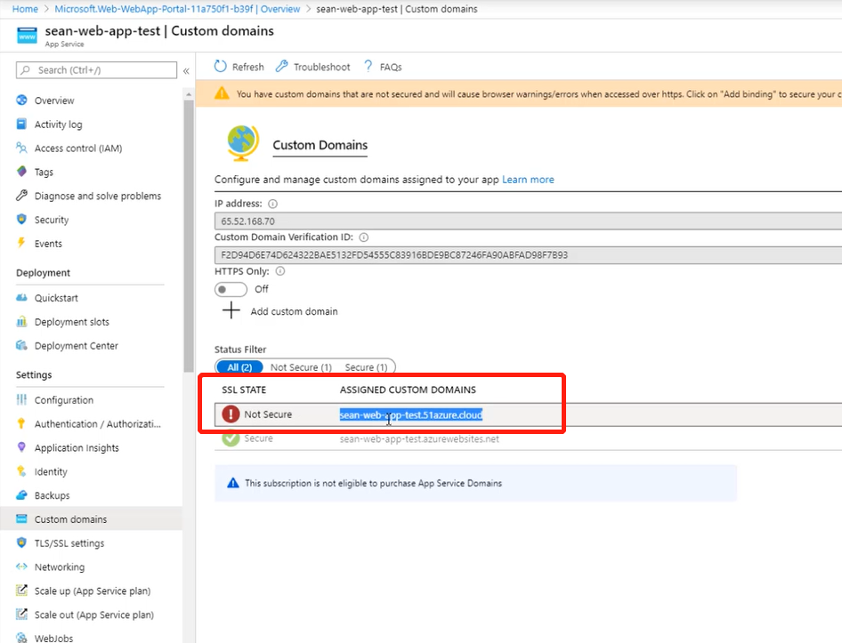This screenshot has width=842, height=643.
Task: Open Scale up (App Service plan)
Action: [x=93, y=591]
